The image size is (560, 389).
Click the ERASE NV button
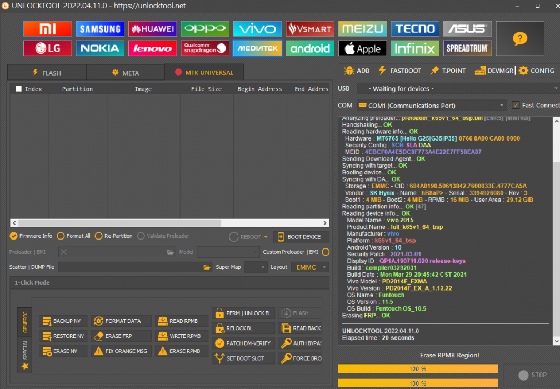click(x=63, y=351)
